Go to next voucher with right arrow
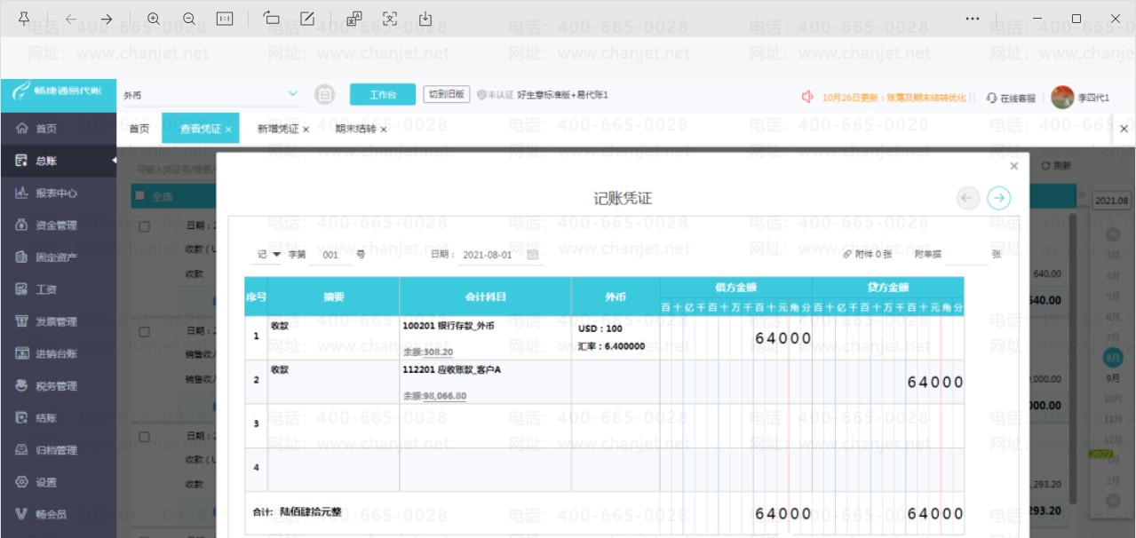Viewport: 1136px width, 538px height. [x=999, y=198]
